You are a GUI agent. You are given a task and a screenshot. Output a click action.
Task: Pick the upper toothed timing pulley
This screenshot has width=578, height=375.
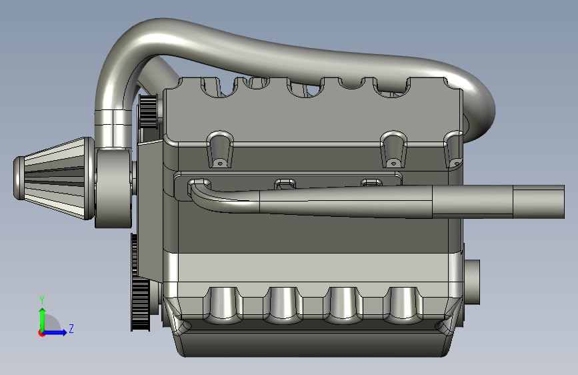click(148, 111)
